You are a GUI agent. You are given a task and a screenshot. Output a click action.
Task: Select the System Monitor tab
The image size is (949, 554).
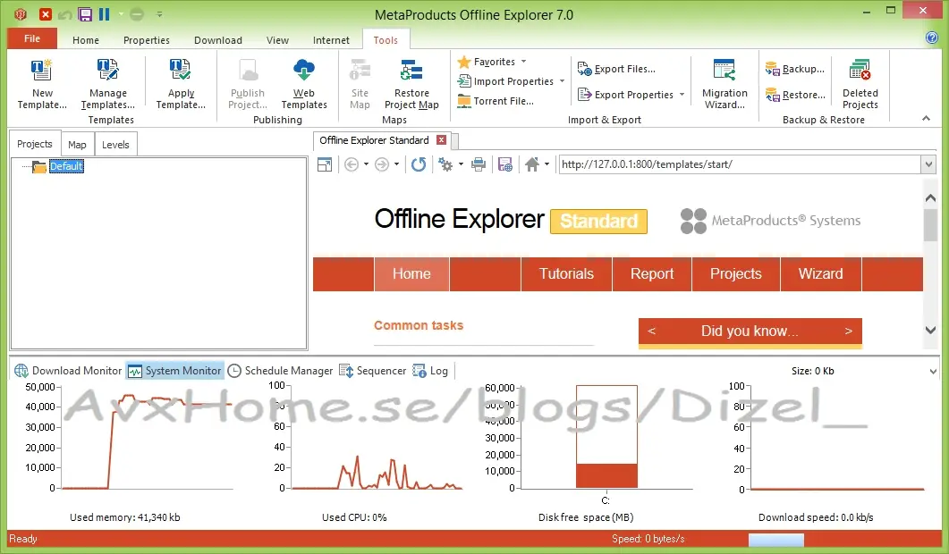tap(175, 371)
